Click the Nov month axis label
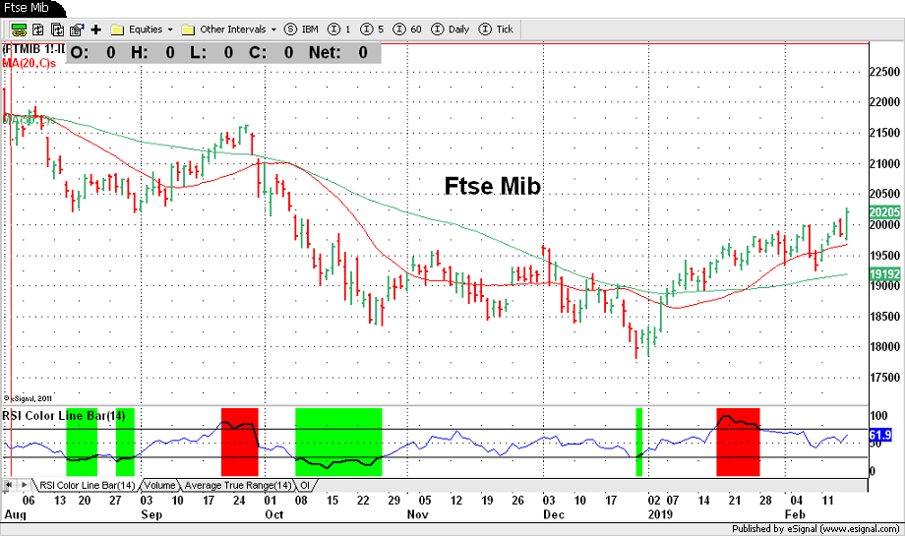 (418, 514)
